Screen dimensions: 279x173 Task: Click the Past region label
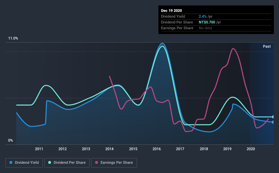click(267, 46)
